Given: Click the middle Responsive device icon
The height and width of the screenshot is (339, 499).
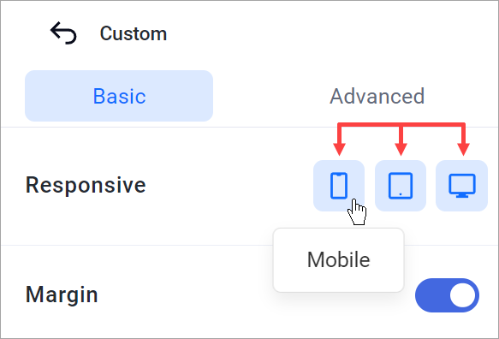Looking at the screenshot, I should (401, 186).
